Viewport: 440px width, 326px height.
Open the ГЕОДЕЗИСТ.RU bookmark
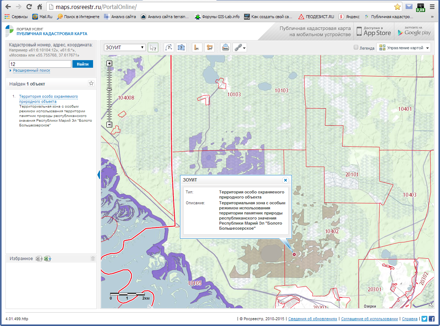pos(316,17)
